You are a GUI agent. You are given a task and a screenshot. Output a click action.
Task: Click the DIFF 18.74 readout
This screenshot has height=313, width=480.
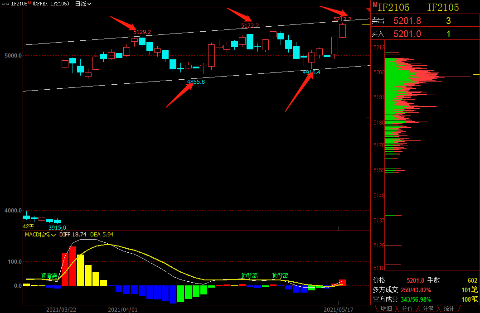pos(73,235)
